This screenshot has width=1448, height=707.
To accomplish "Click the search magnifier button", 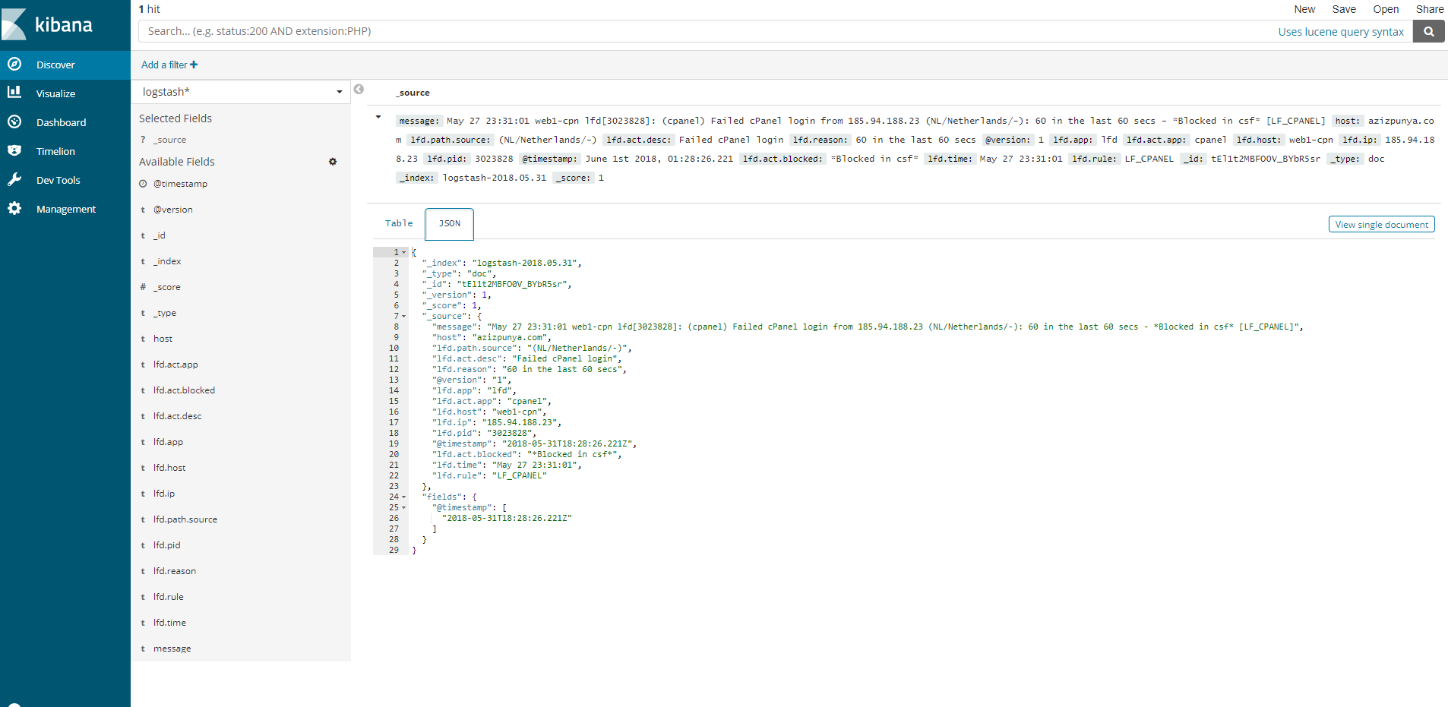I will click(1429, 31).
